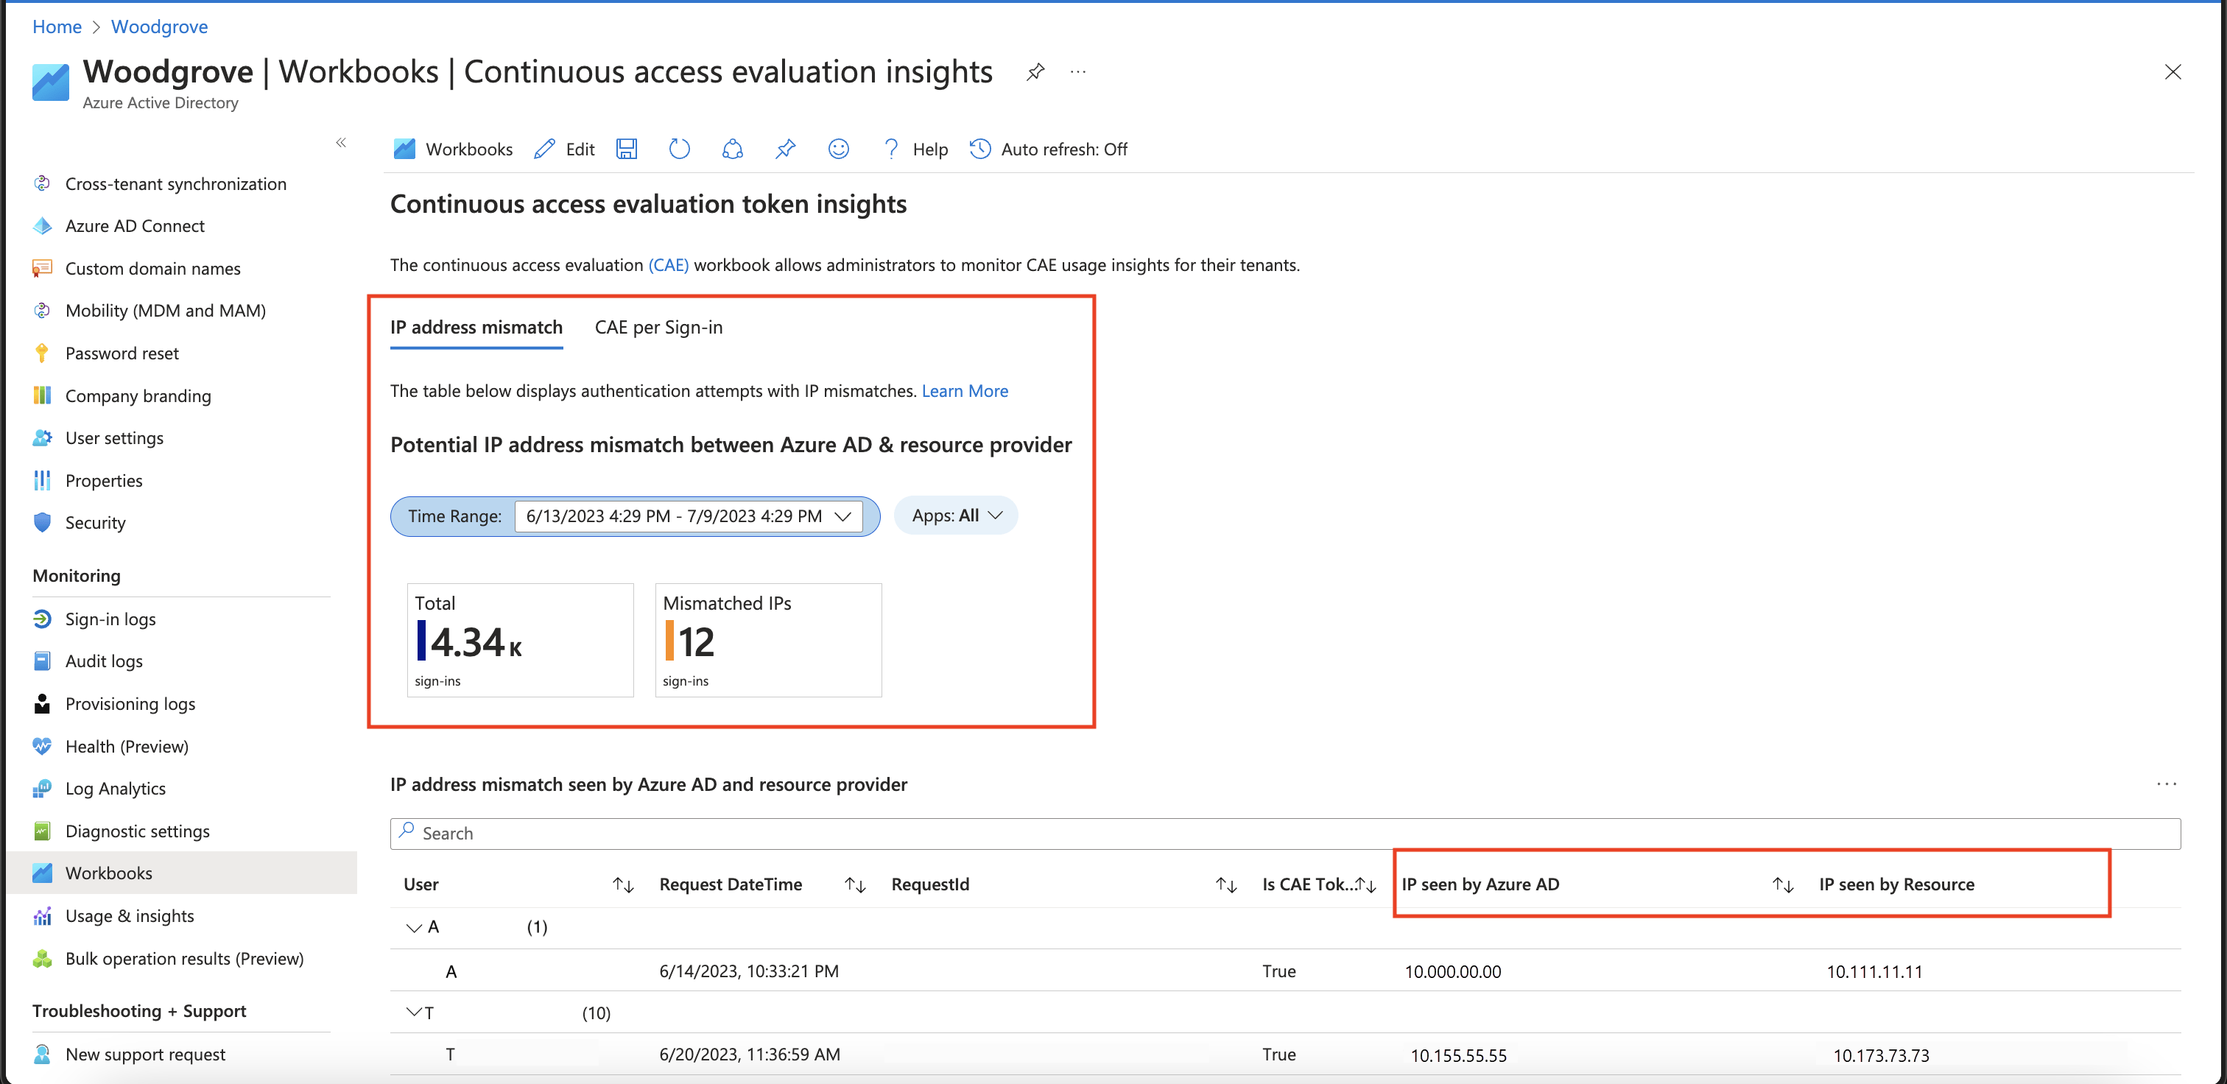Open the table options ellipsis menu
The width and height of the screenshot is (2227, 1084).
2168,784
